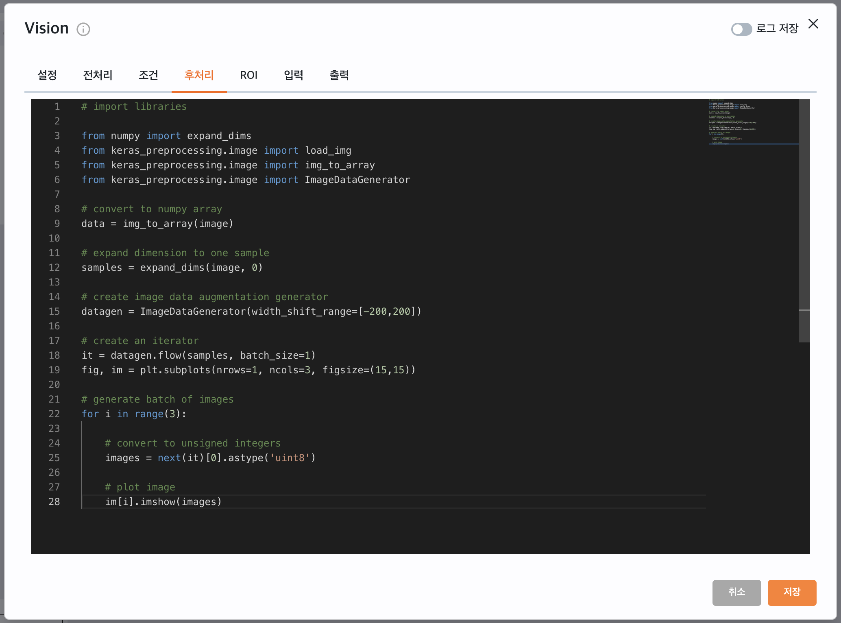Screen dimensions: 841x623
Task: Click the 'images = next(it)' line
Action: (210, 458)
